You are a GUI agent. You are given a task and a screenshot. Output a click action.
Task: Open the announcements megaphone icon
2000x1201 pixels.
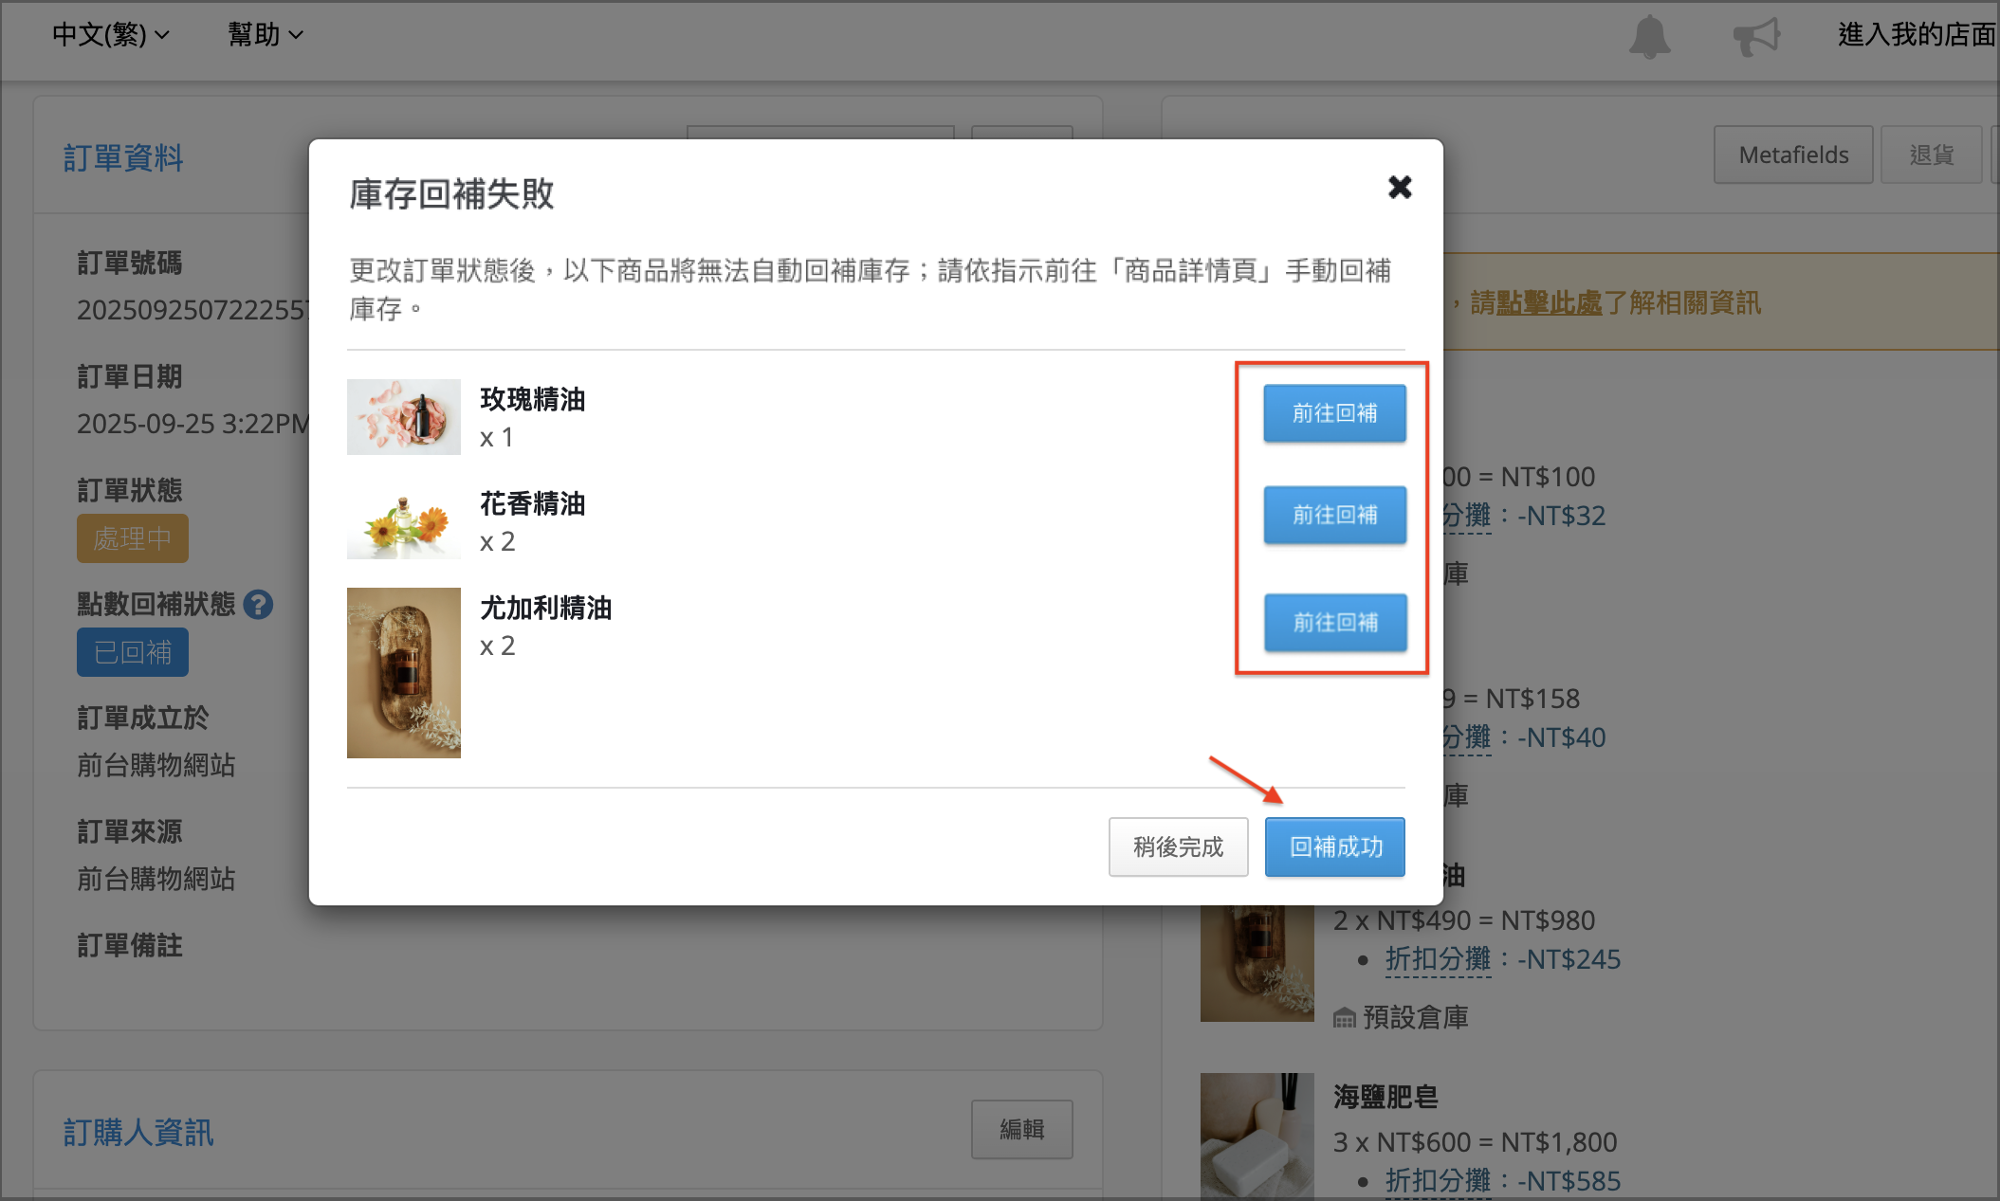click(x=1756, y=36)
